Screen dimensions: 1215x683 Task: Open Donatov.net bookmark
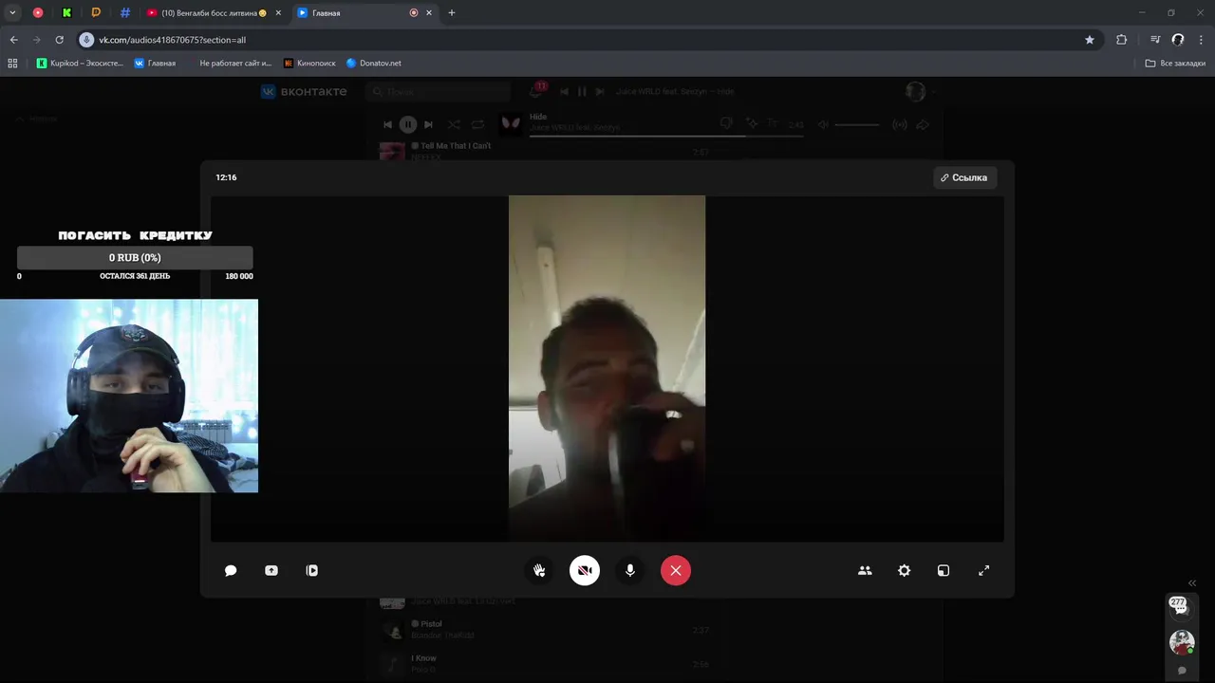pos(374,63)
